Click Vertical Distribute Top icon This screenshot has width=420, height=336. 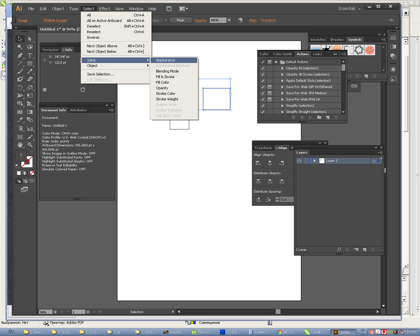(x=258, y=181)
